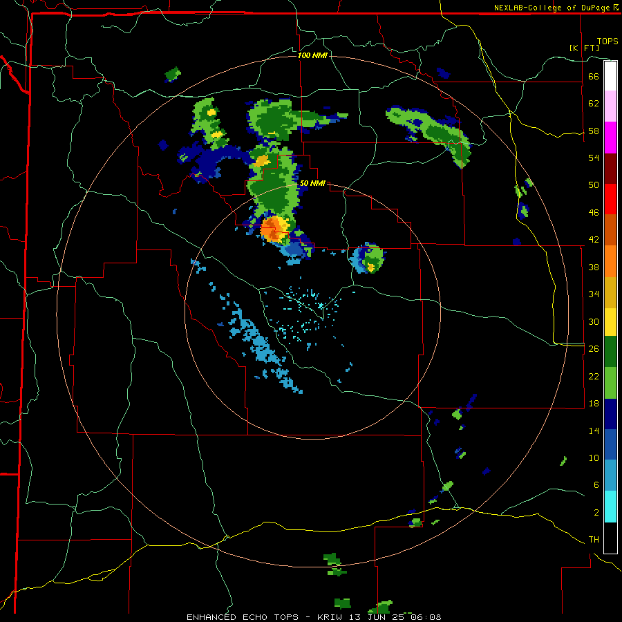
Task: Click the light blue swatch between 6 and 10
Action: tap(610, 475)
